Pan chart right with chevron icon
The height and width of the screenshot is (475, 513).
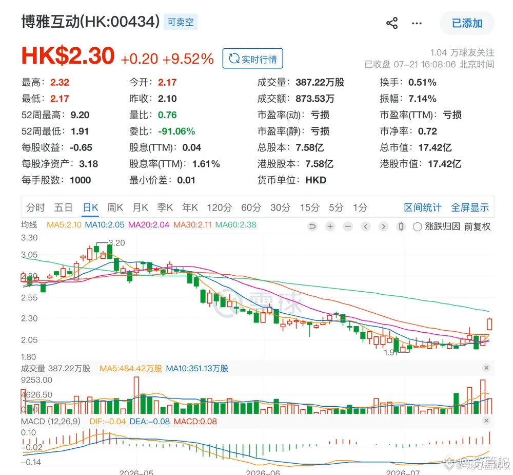click(x=383, y=226)
